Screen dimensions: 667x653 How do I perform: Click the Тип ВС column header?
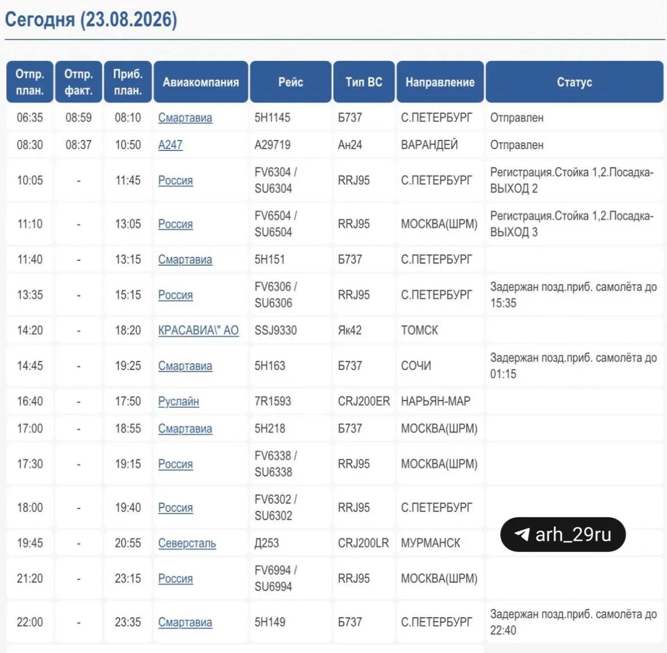click(364, 82)
